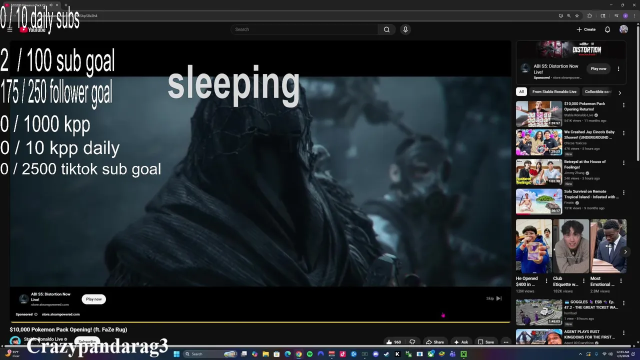
Task: Dislike the video with thumbs down
Action: (412, 342)
